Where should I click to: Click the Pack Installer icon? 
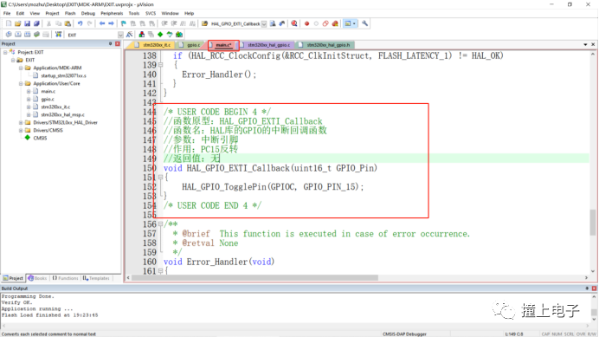coord(179,35)
